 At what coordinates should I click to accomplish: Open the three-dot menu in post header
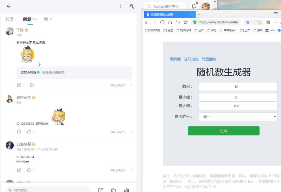tap(120, 6)
